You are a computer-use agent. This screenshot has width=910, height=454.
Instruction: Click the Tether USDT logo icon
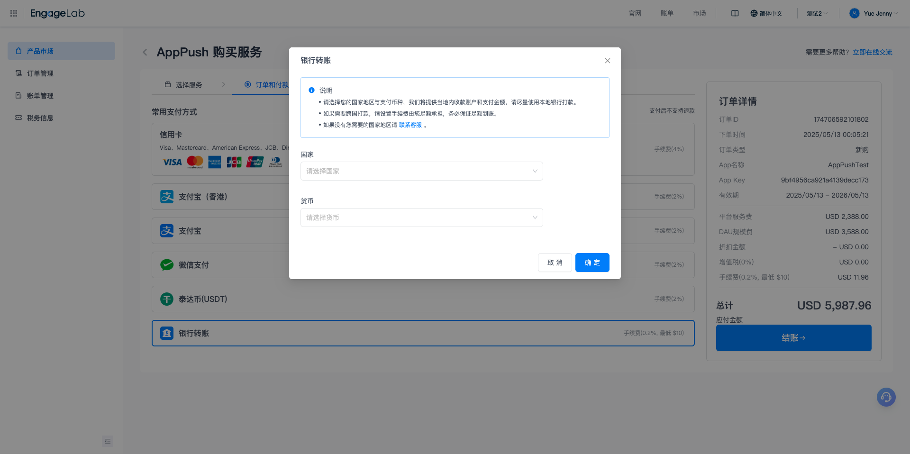167,299
